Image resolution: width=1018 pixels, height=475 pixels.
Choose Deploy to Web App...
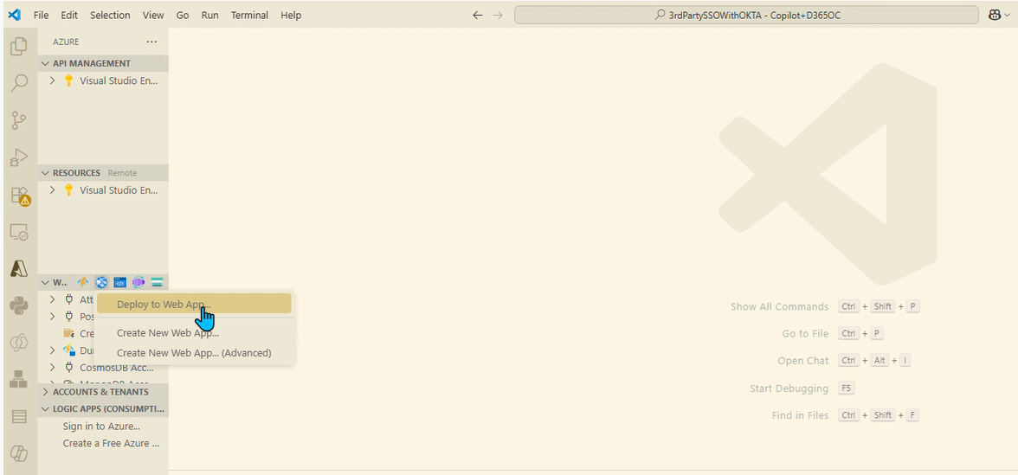[194, 304]
